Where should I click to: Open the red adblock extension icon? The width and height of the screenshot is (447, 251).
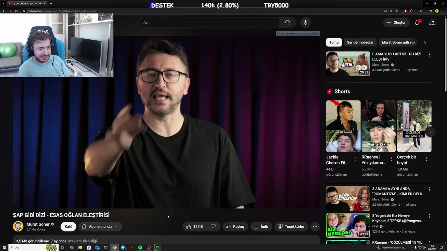pyautogui.click(x=405, y=11)
